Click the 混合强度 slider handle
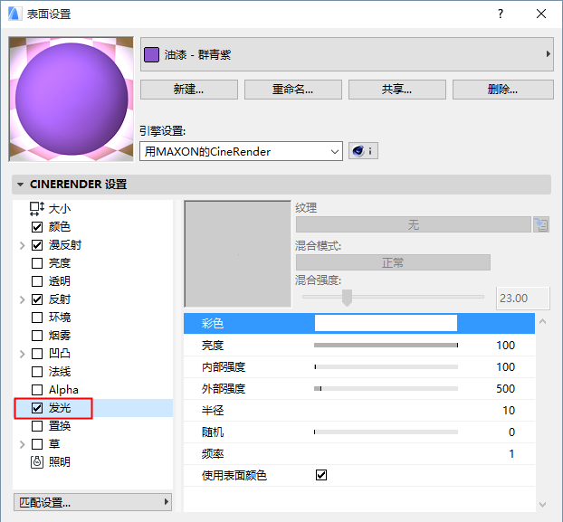 click(x=347, y=298)
